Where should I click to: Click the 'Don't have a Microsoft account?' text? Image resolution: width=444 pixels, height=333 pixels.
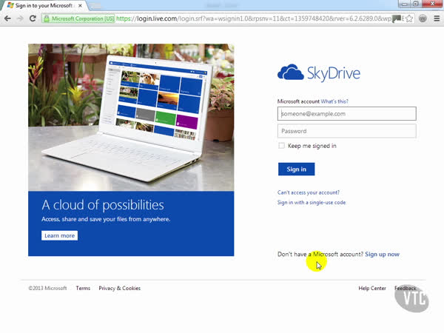(320, 255)
